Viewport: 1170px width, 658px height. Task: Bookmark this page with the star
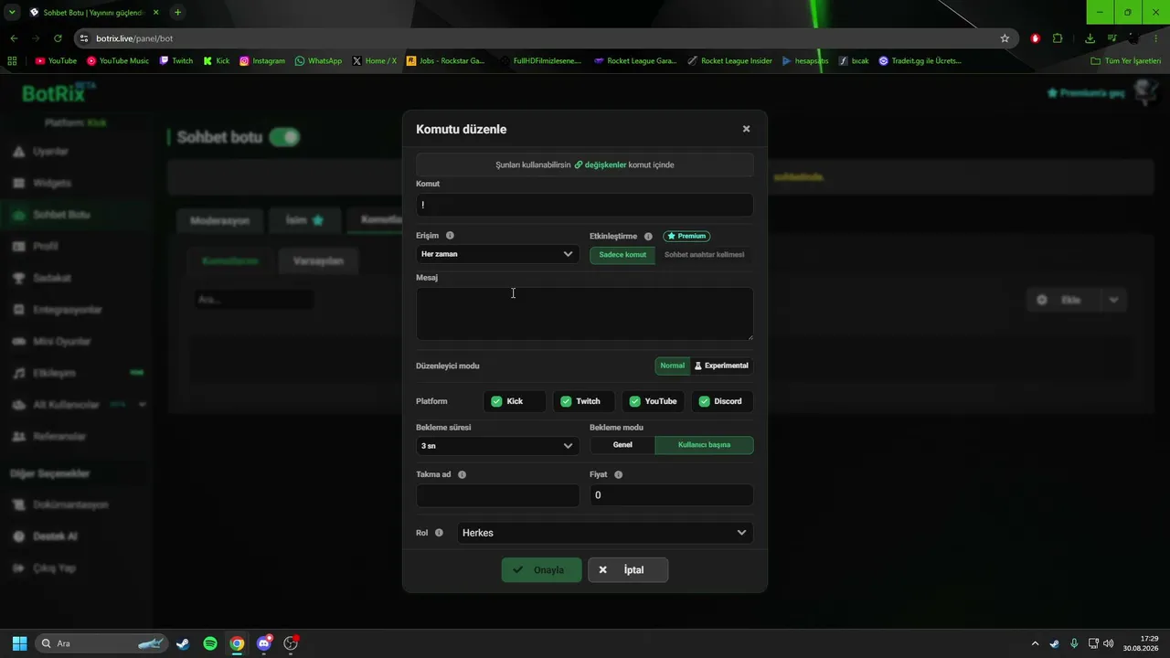point(1005,38)
